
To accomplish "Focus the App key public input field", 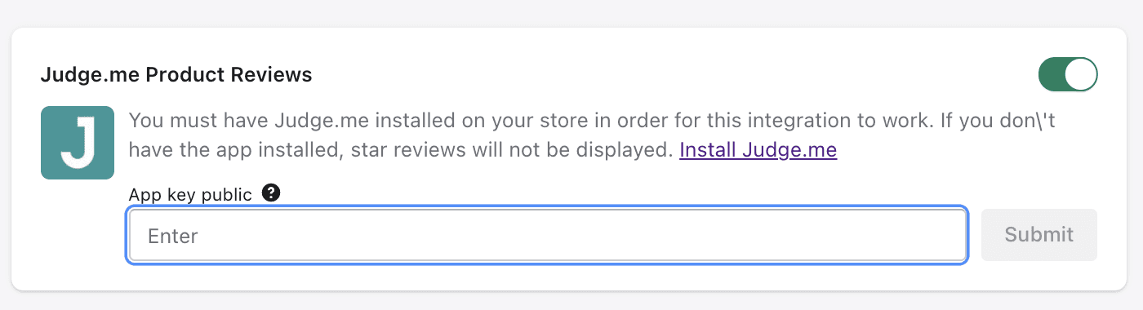I will tap(548, 236).
